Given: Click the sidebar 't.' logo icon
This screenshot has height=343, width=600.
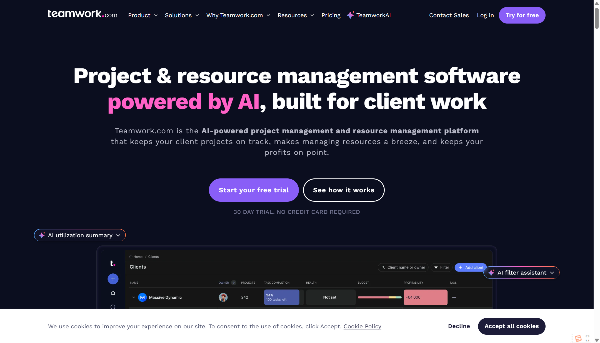Looking at the screenshot, I should point(112,263).
